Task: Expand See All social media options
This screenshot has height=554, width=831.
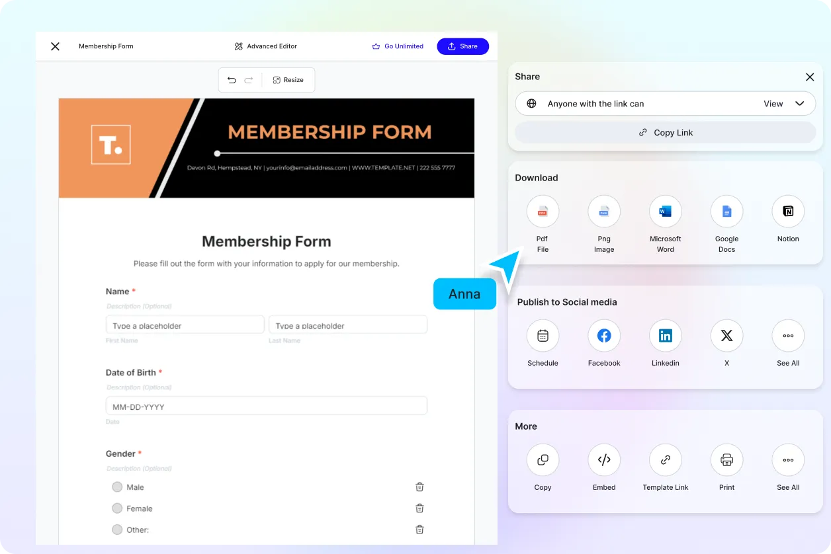Action: tap(788, 336)
